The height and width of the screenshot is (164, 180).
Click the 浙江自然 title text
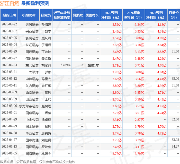[10, 3]
